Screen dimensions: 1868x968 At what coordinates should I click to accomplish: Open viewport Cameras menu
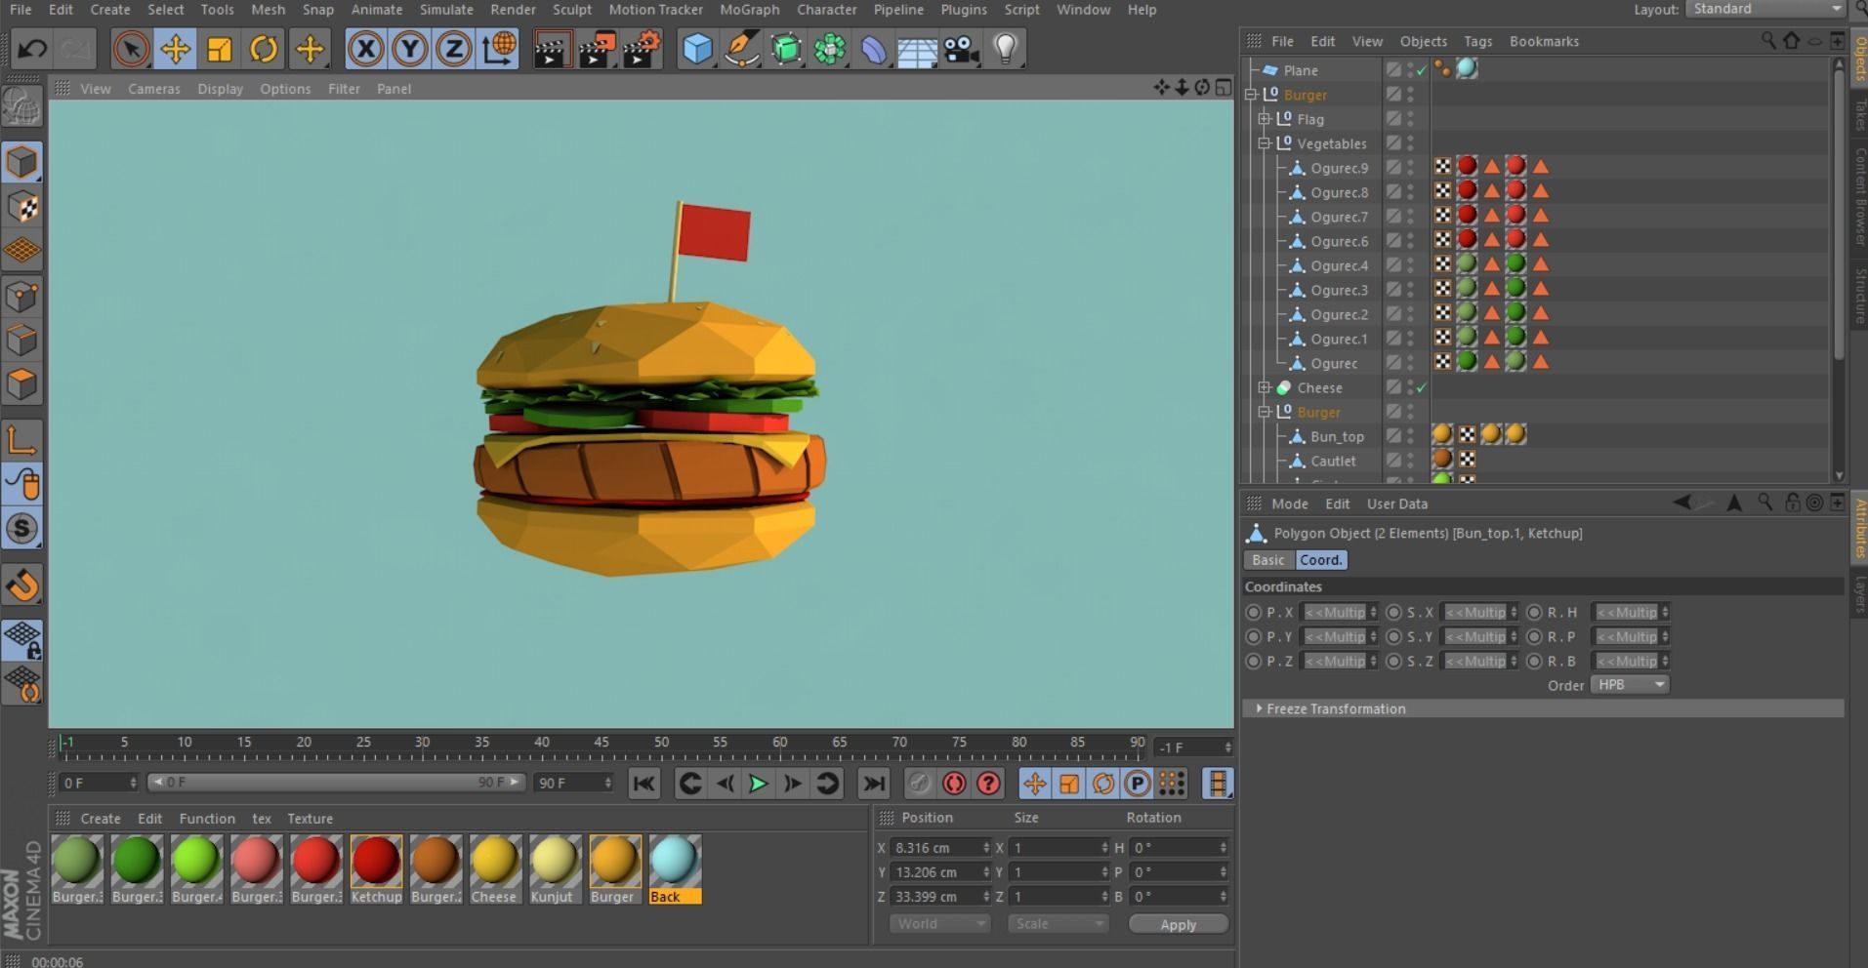click(154, 89)
